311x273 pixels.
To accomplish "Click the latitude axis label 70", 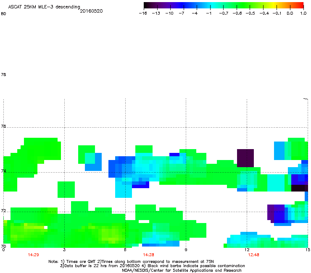I will [x=3, y=246].
